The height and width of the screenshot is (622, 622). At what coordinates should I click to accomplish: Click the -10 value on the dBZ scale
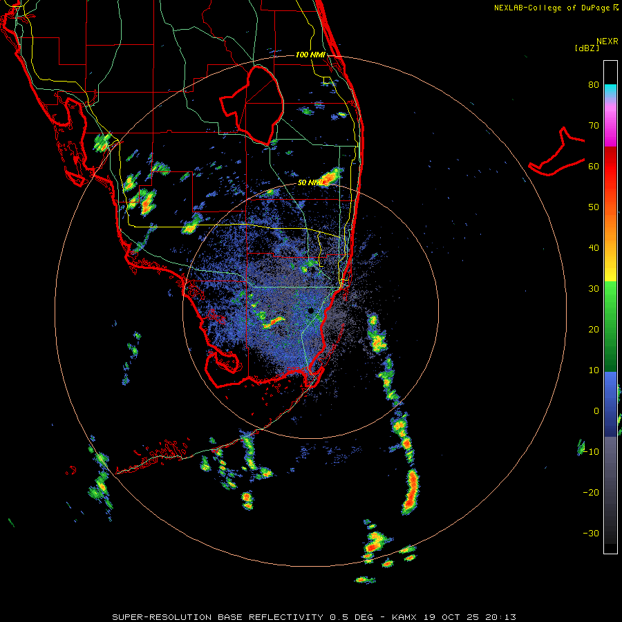[x=591, y=452]
